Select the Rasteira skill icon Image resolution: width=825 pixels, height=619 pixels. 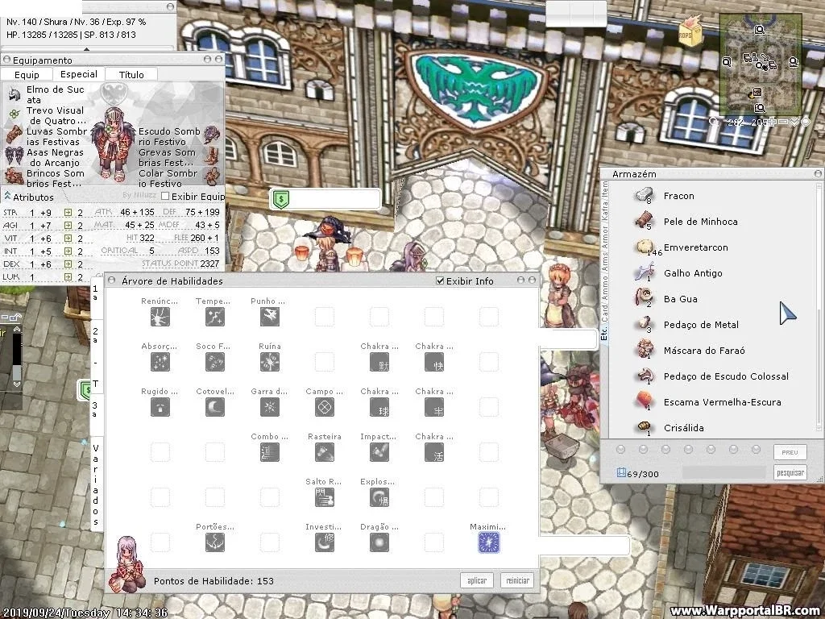[x=324, y=452]
